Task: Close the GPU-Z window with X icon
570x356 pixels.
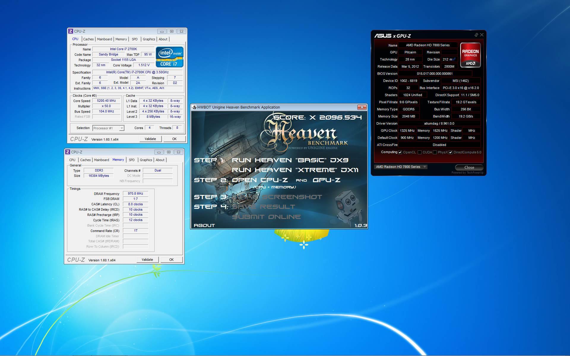Action: click(x=482, y=35)
